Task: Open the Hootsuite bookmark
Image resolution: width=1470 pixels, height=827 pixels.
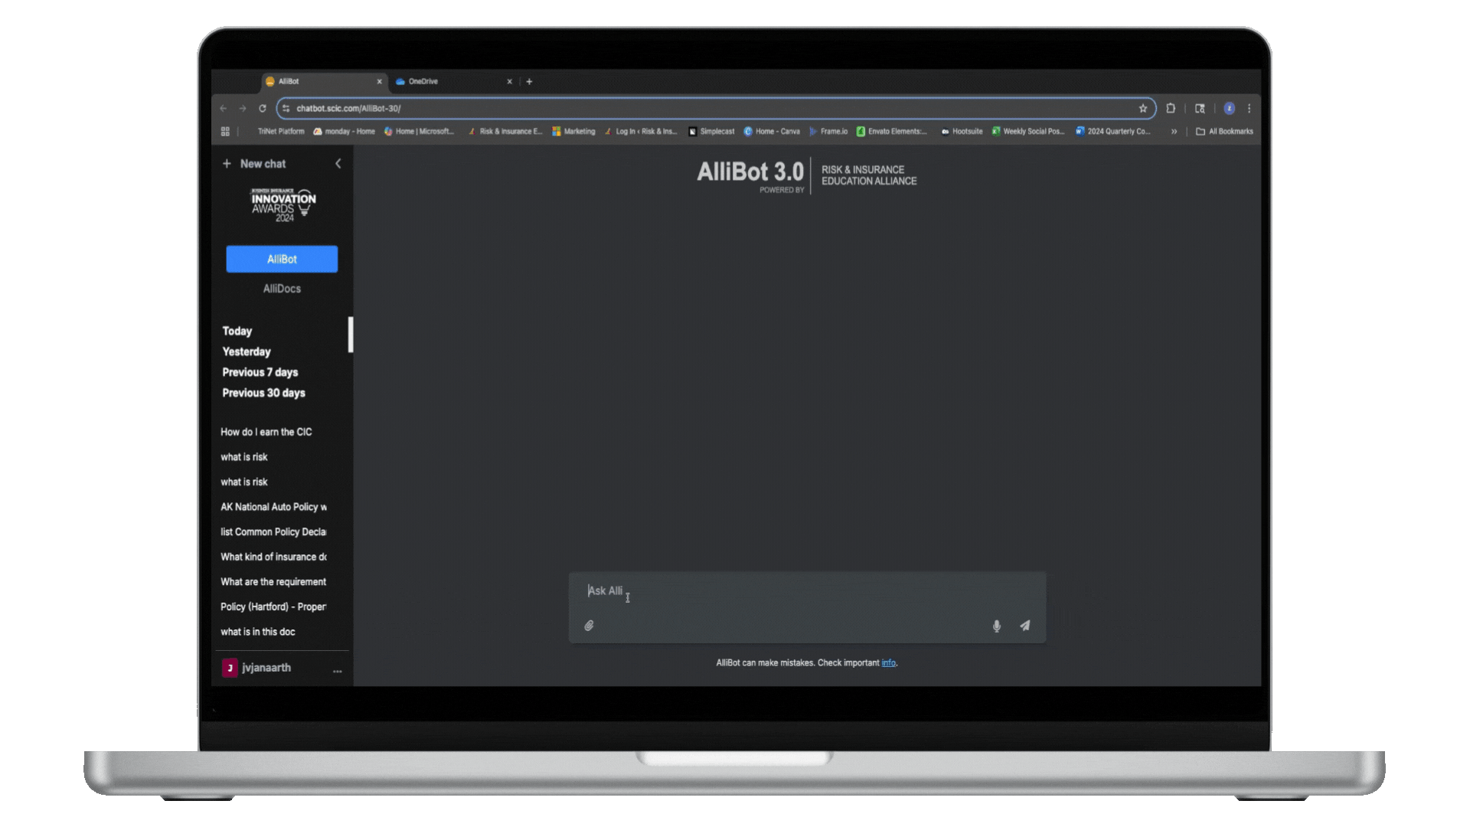Action: 962,132
